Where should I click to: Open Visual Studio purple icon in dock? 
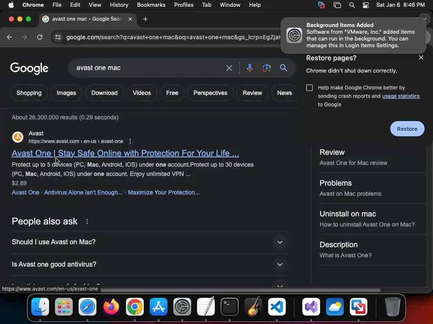[x=311, y=307]
